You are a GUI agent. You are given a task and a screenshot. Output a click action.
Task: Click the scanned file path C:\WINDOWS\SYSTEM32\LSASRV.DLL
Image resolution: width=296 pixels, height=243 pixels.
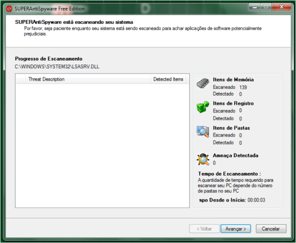pos(57,67)
